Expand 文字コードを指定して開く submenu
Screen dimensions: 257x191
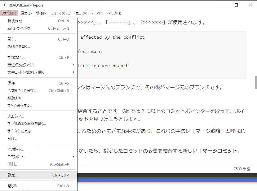click(x=38, y=72)
